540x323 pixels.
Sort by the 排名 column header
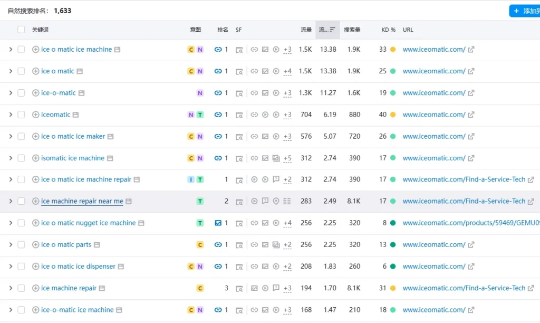pos(223,30)
